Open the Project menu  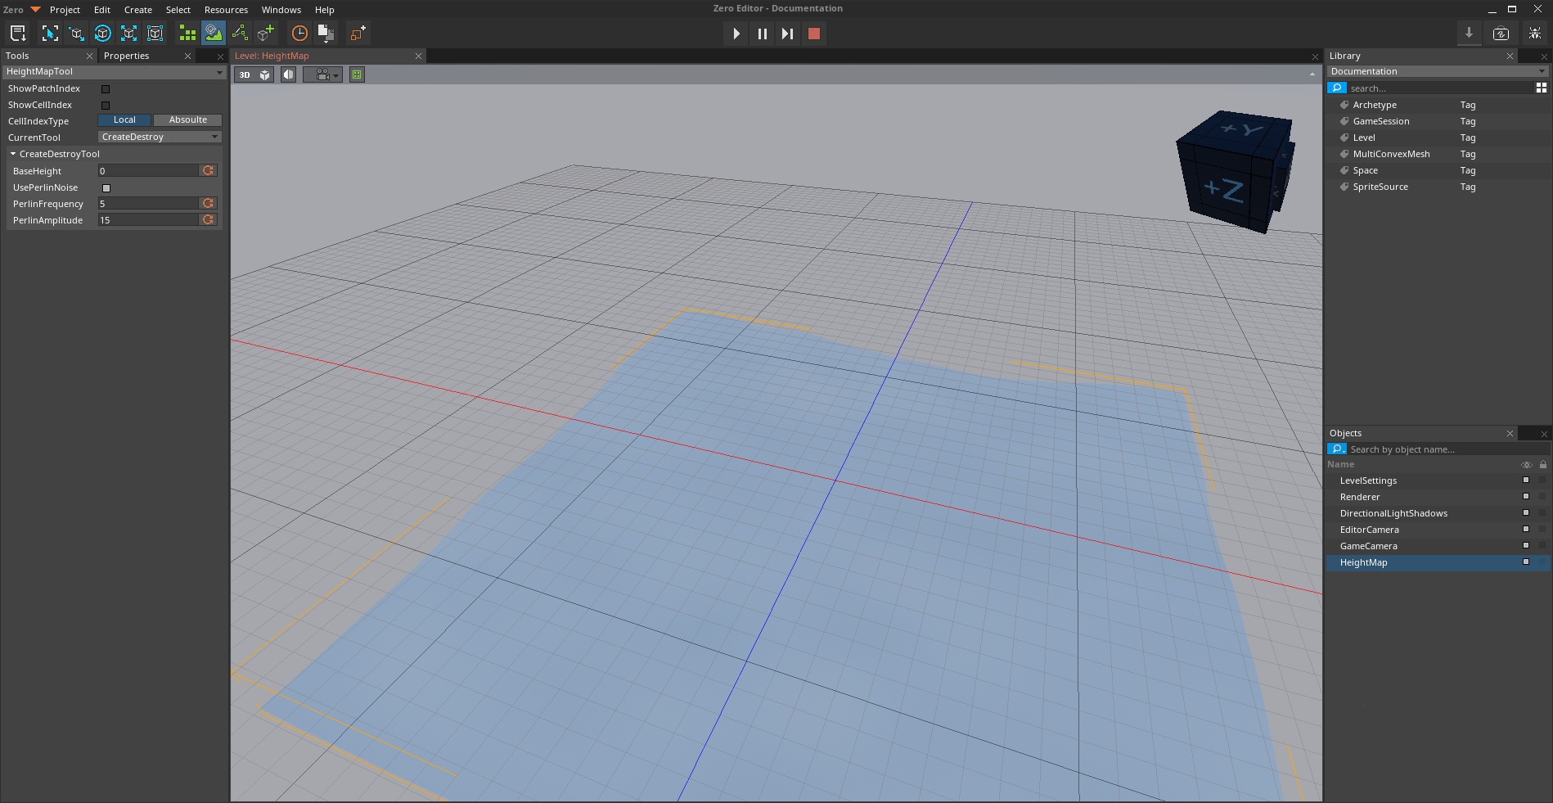[65, 10]
